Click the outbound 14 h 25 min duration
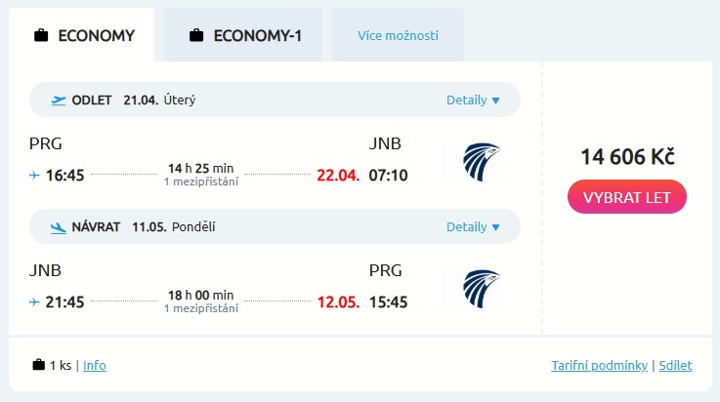This screenshot has height=402, width=720. [x=200, y=169]
